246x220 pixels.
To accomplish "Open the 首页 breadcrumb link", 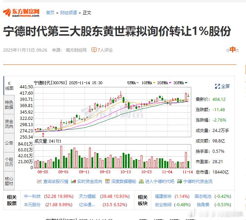I will click(x=50, y=12).
